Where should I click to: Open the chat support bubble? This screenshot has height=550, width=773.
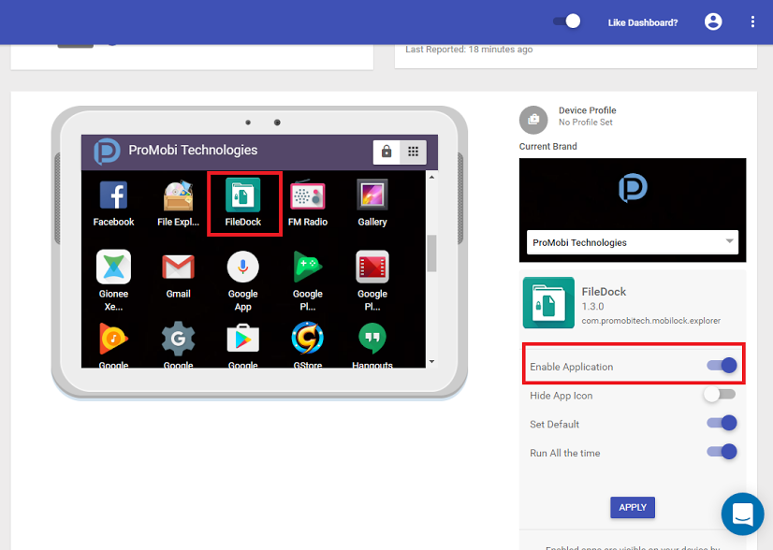742,514
